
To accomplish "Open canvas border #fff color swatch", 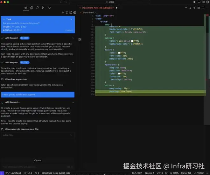I will [132, 41].
